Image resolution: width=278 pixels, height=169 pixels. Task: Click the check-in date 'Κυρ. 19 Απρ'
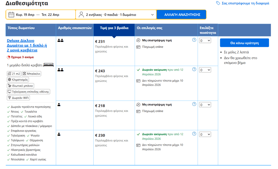[25, 15]
